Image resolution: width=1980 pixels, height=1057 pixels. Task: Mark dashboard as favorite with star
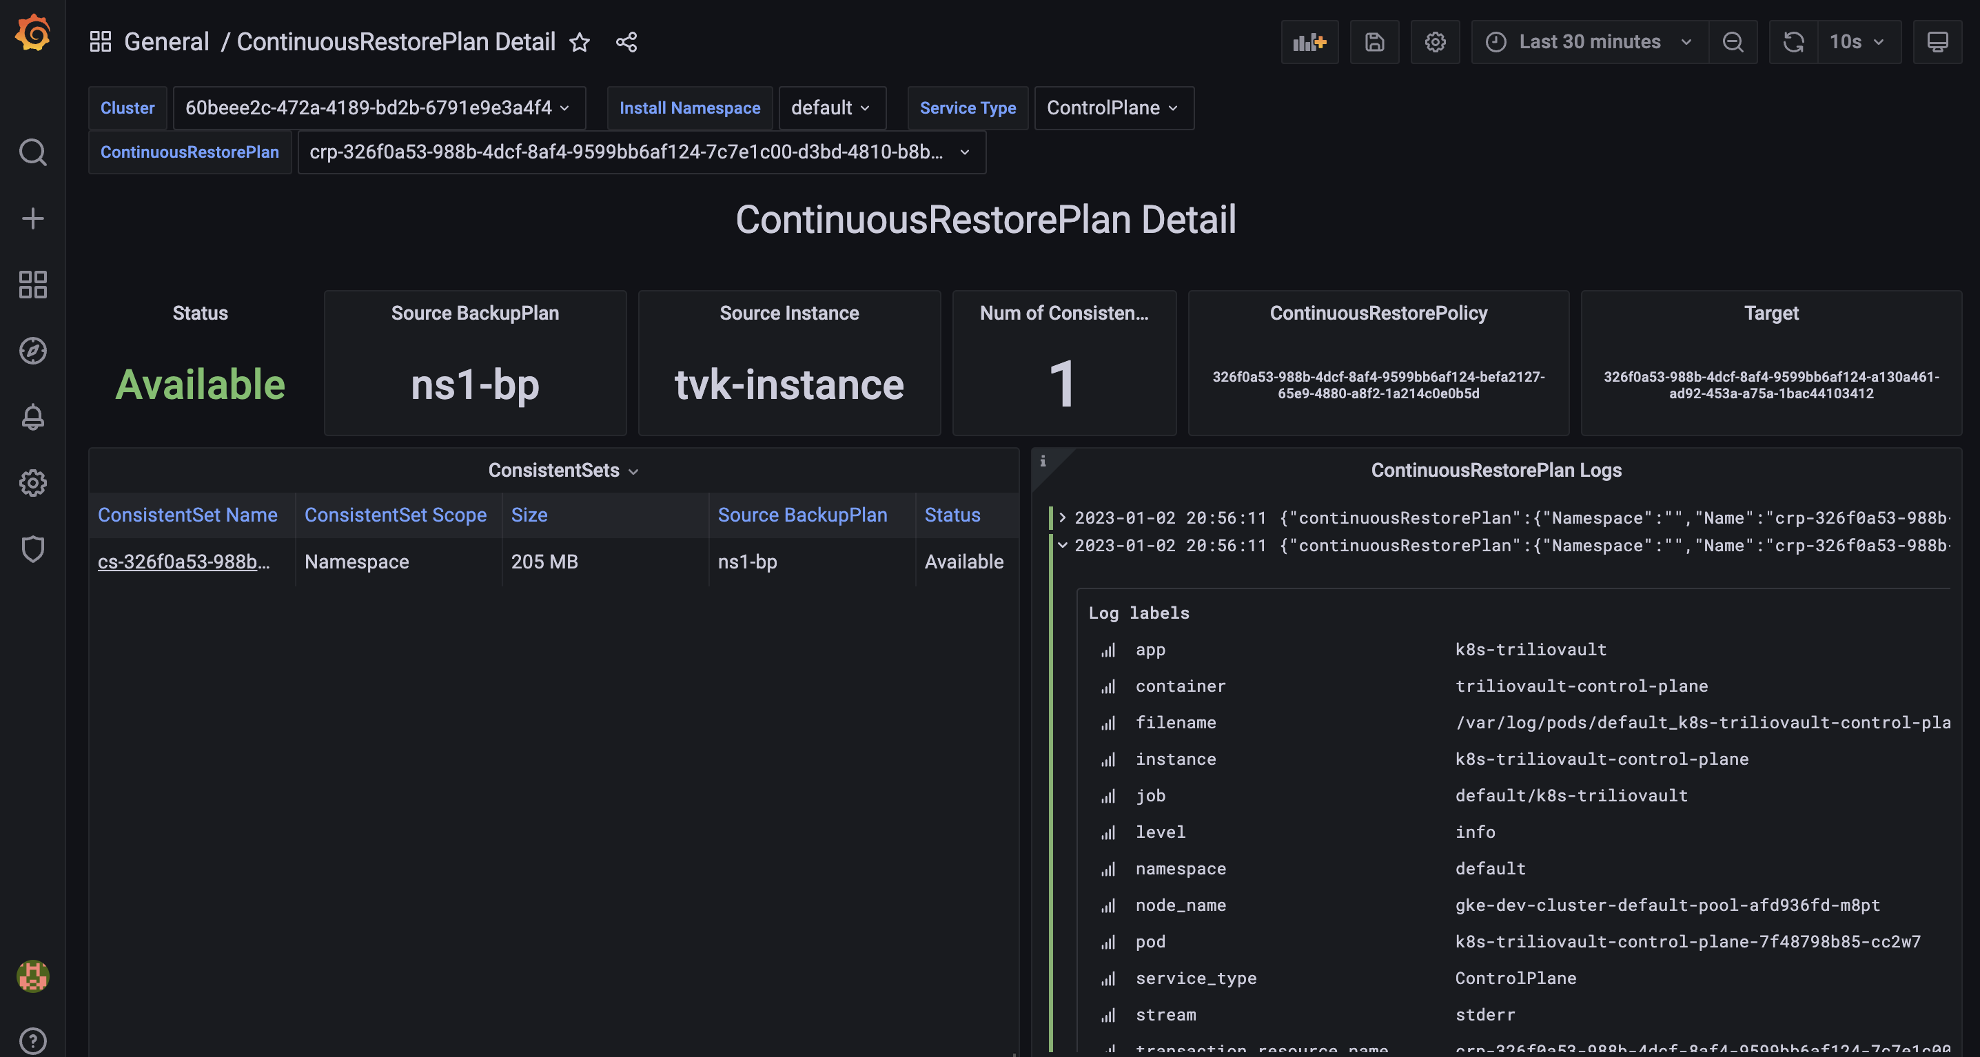tap(580, 41)
